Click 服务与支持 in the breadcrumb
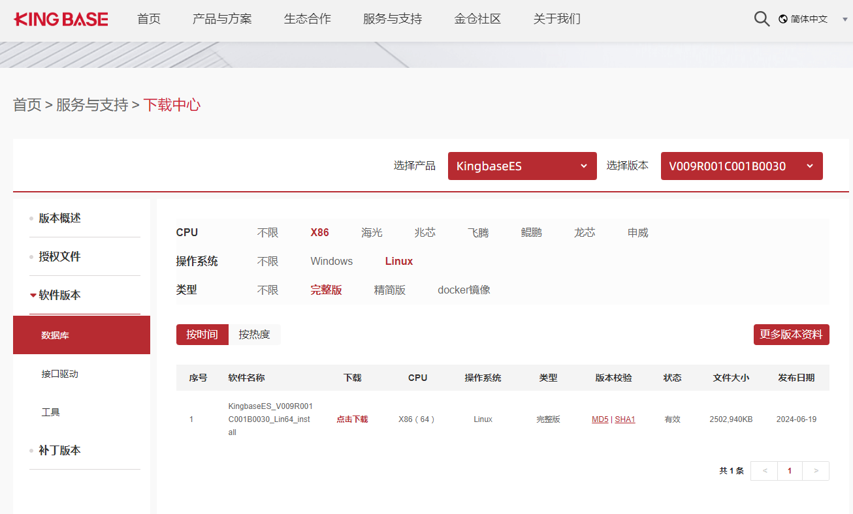Screen dimensions: 853x514 pyautogui.click(x=92, y=105)
